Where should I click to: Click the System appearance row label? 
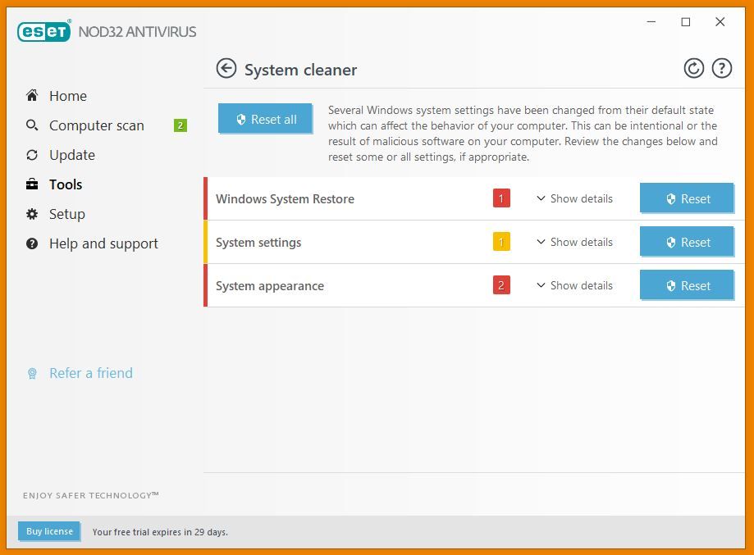[270, 286]
